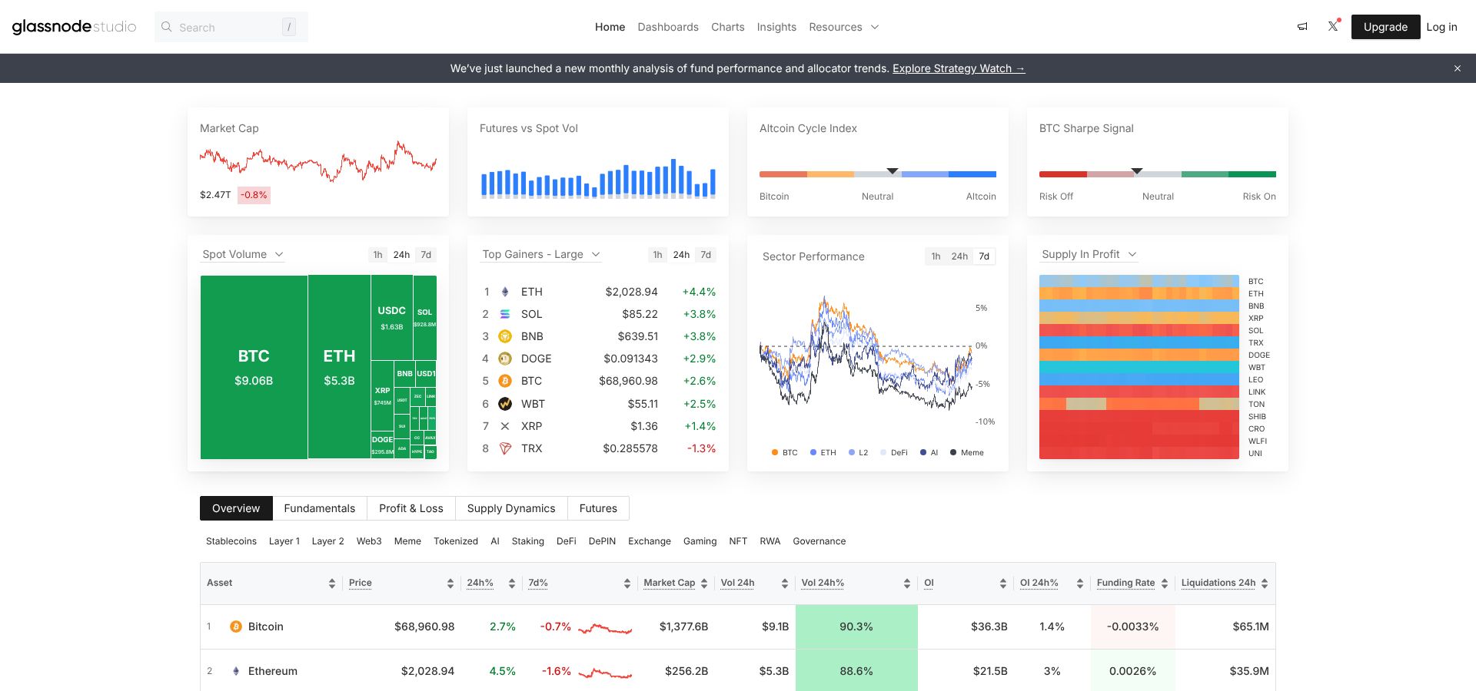Click the Ethereum icon in Top Gainers
The image size is (1476, 691).
point(505,292)
